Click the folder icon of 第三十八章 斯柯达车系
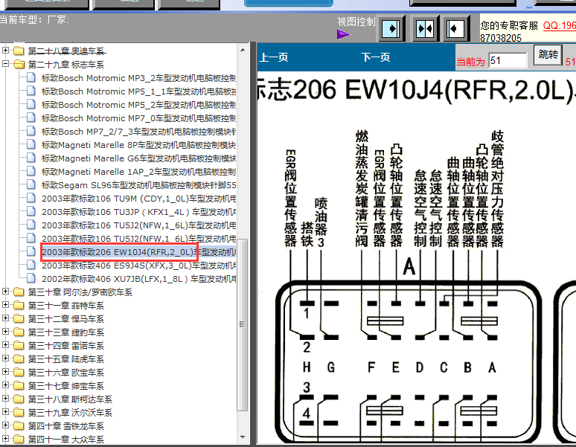The height and width of the screenshot is (447, 576). [19, 399]
